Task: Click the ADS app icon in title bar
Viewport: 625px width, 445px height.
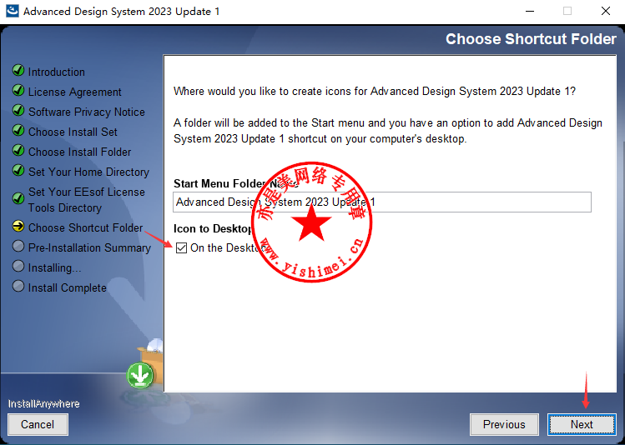Action: click(13, 11)
